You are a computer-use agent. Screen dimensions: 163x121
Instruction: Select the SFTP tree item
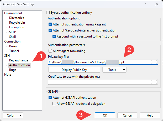pos(13,32)
